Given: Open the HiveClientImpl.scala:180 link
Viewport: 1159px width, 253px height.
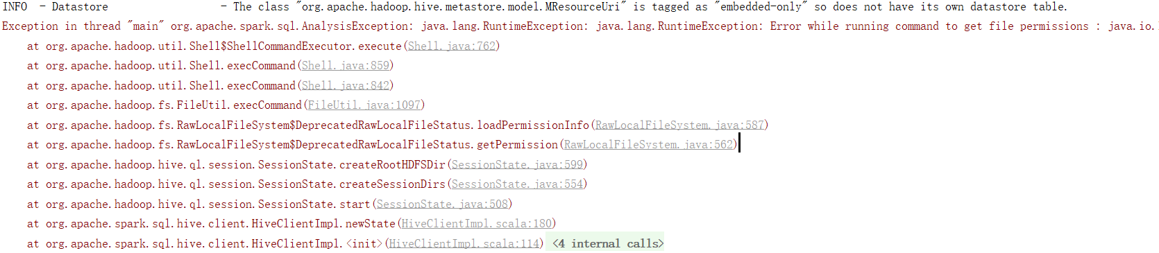Looking at the screenshot, I should pos(476,223).
